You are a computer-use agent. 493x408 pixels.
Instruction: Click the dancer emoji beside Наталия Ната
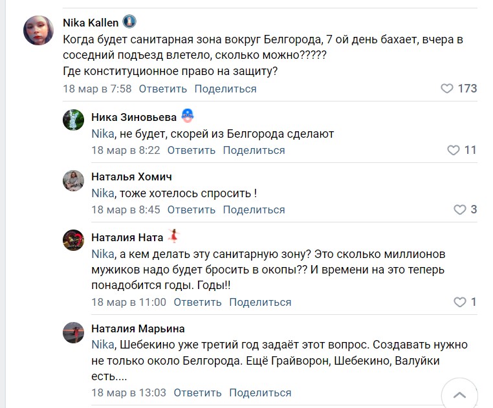pyautogui.click(x=173, y=237)
